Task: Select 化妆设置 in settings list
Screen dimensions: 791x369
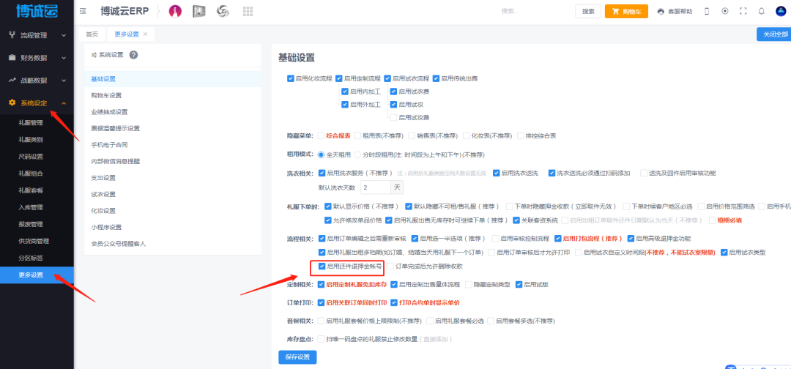Action: coord(173,211)
